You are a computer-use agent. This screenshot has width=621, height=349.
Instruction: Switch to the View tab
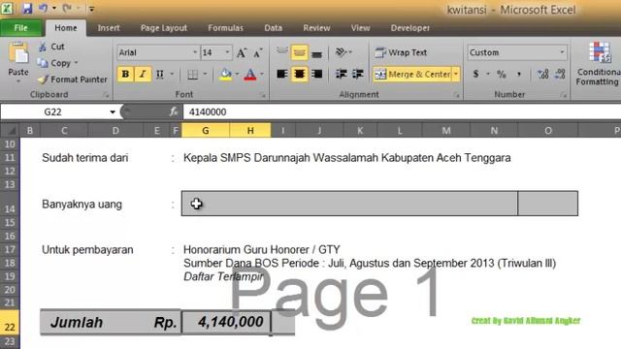360,28
